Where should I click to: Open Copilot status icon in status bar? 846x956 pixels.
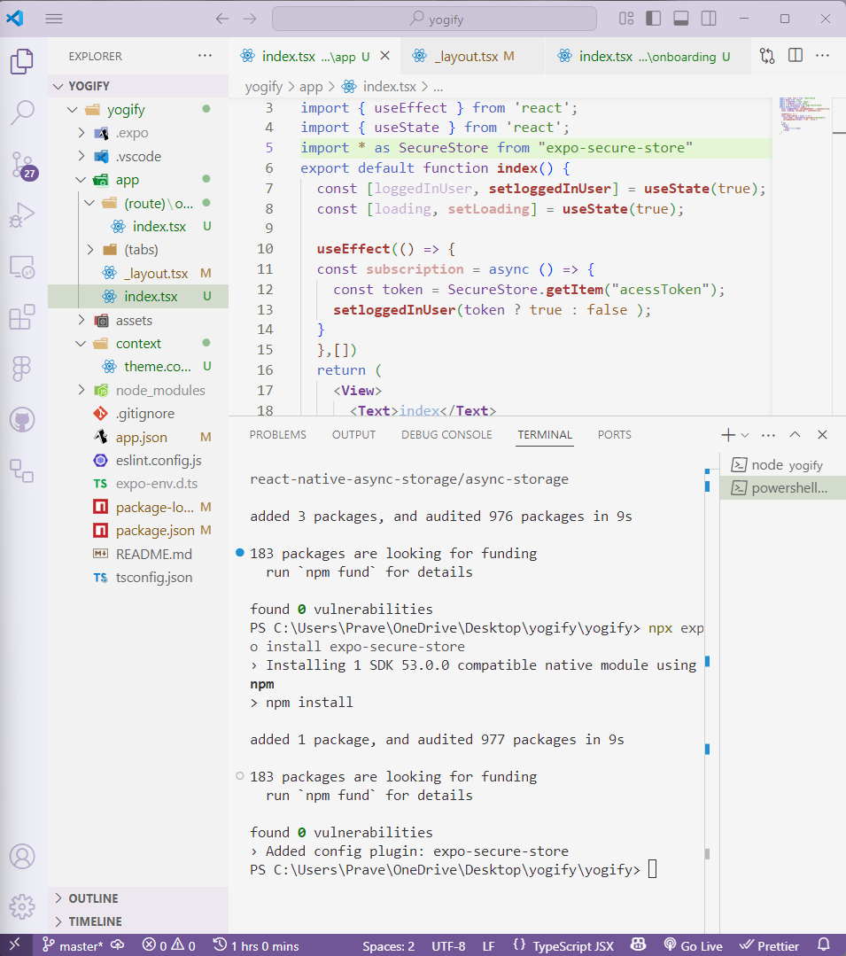[x=638, y=945]
